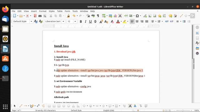Insert image toolbar icon
The image size is (200, 112).
(x=110, y=16)
